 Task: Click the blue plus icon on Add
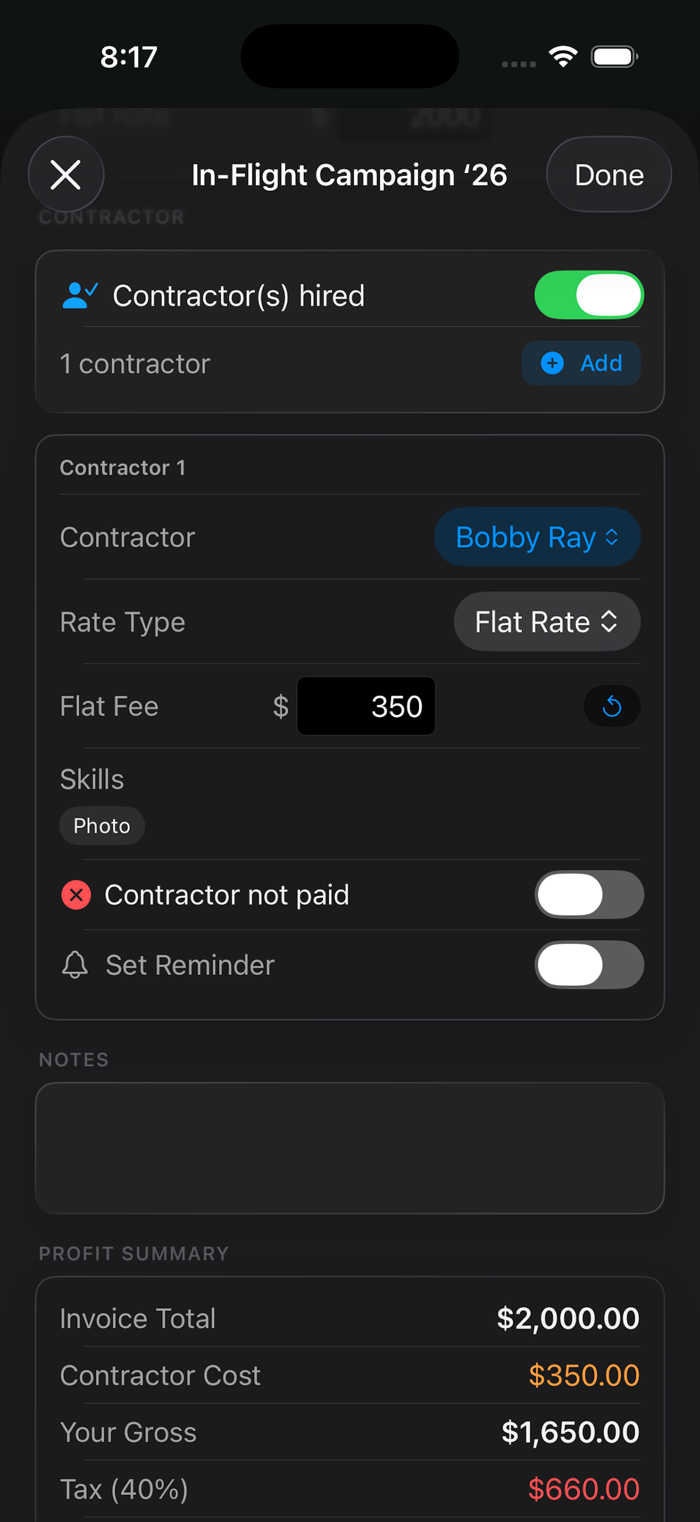(x=552, y=363)
